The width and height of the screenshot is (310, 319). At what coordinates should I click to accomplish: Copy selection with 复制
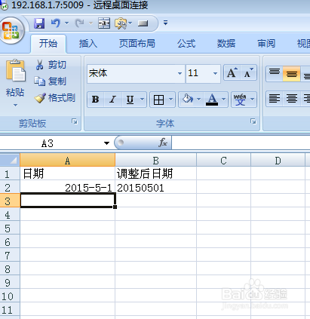point(51,81)
